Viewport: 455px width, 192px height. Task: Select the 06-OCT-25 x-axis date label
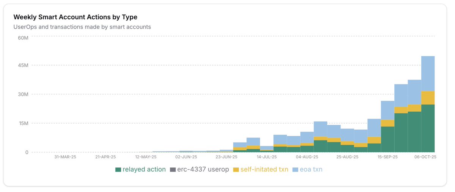pyautogui.click(x=425, y=157)
